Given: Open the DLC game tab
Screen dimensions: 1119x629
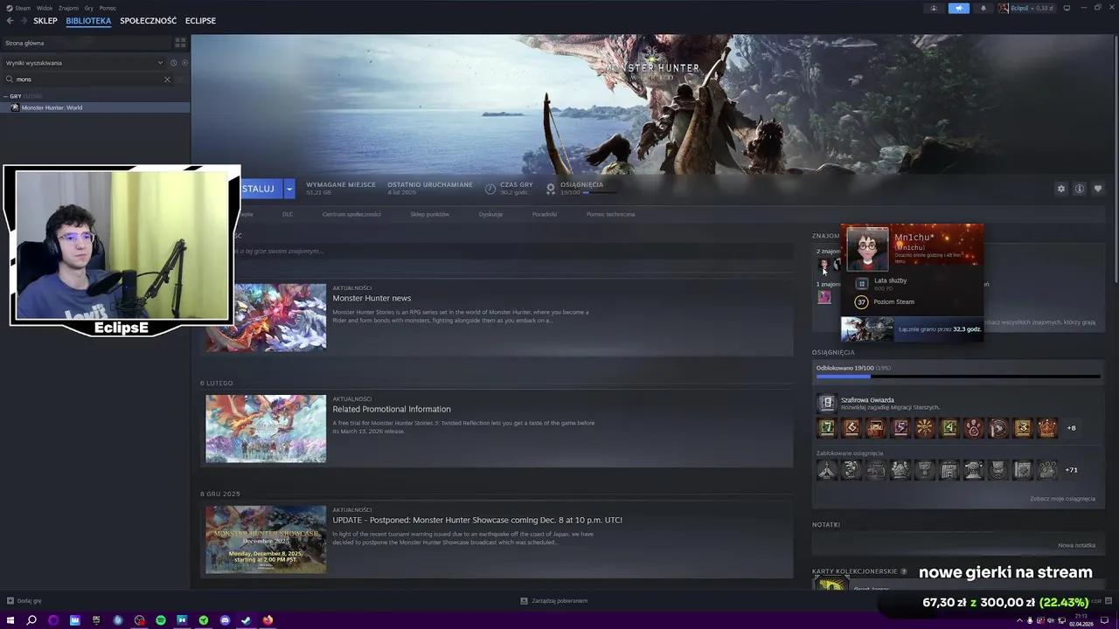Looking at the screenshot, I should [288, 214].
